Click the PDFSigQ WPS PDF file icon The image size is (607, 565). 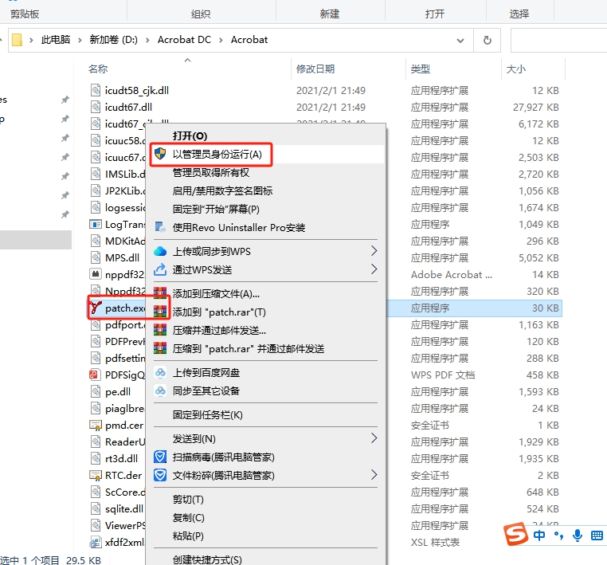[x=96, y=375]
